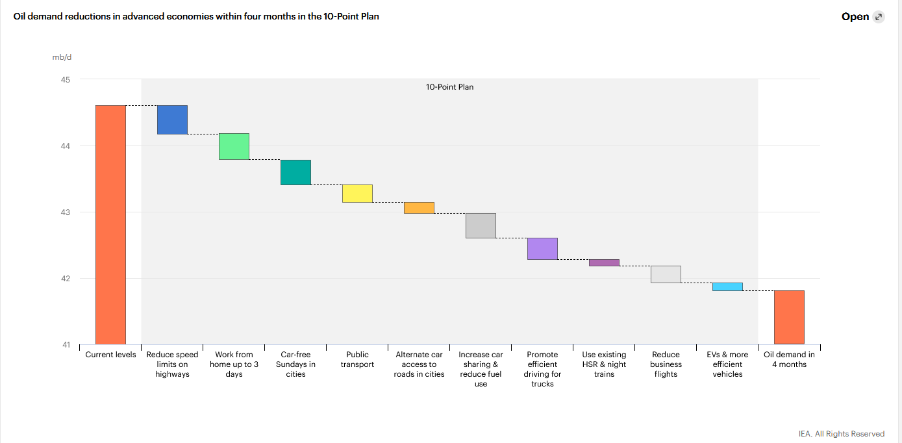Screen dimensions: 902x443
Task: Click the green Work from home bar
Action: [234, 146]
